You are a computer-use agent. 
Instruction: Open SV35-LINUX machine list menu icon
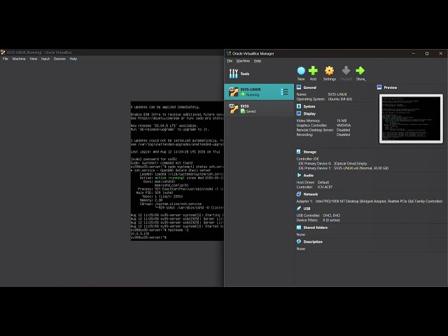tap(284, 92)
